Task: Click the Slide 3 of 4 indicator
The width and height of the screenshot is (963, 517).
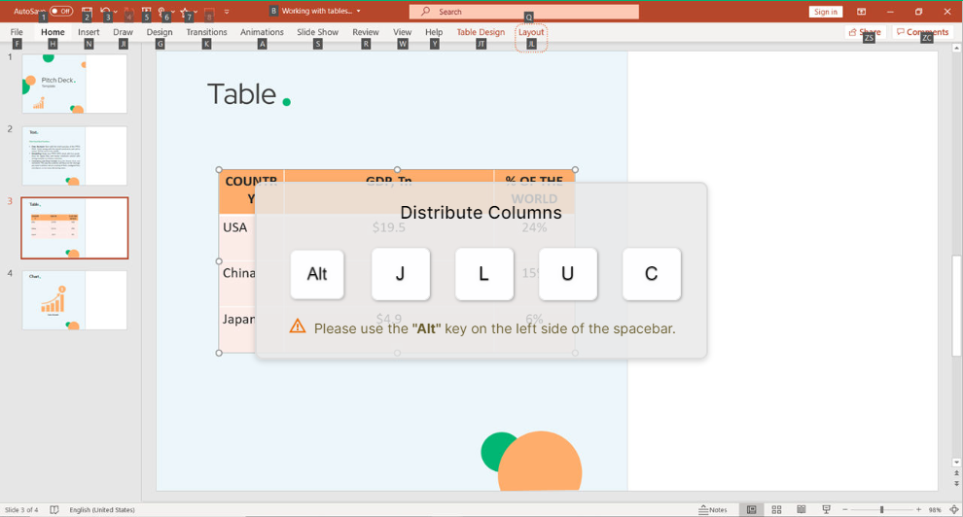Action: [x=21, y=509]
